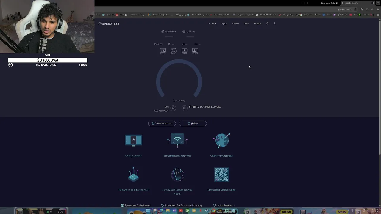Click the QR code image
Image resolution: width=381 pixels, height=214 pixels.
[221, 174]
